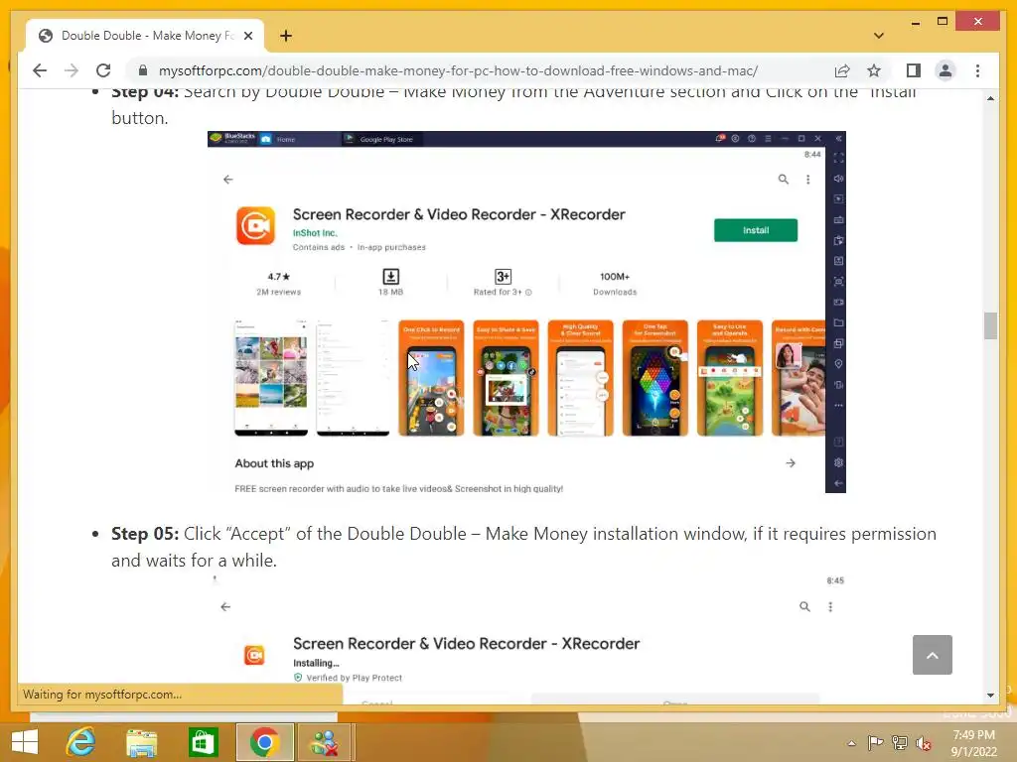Click the page scrollbar up arrow
This screenshot has width=1017, height=762.
click(x=990, y=98)
